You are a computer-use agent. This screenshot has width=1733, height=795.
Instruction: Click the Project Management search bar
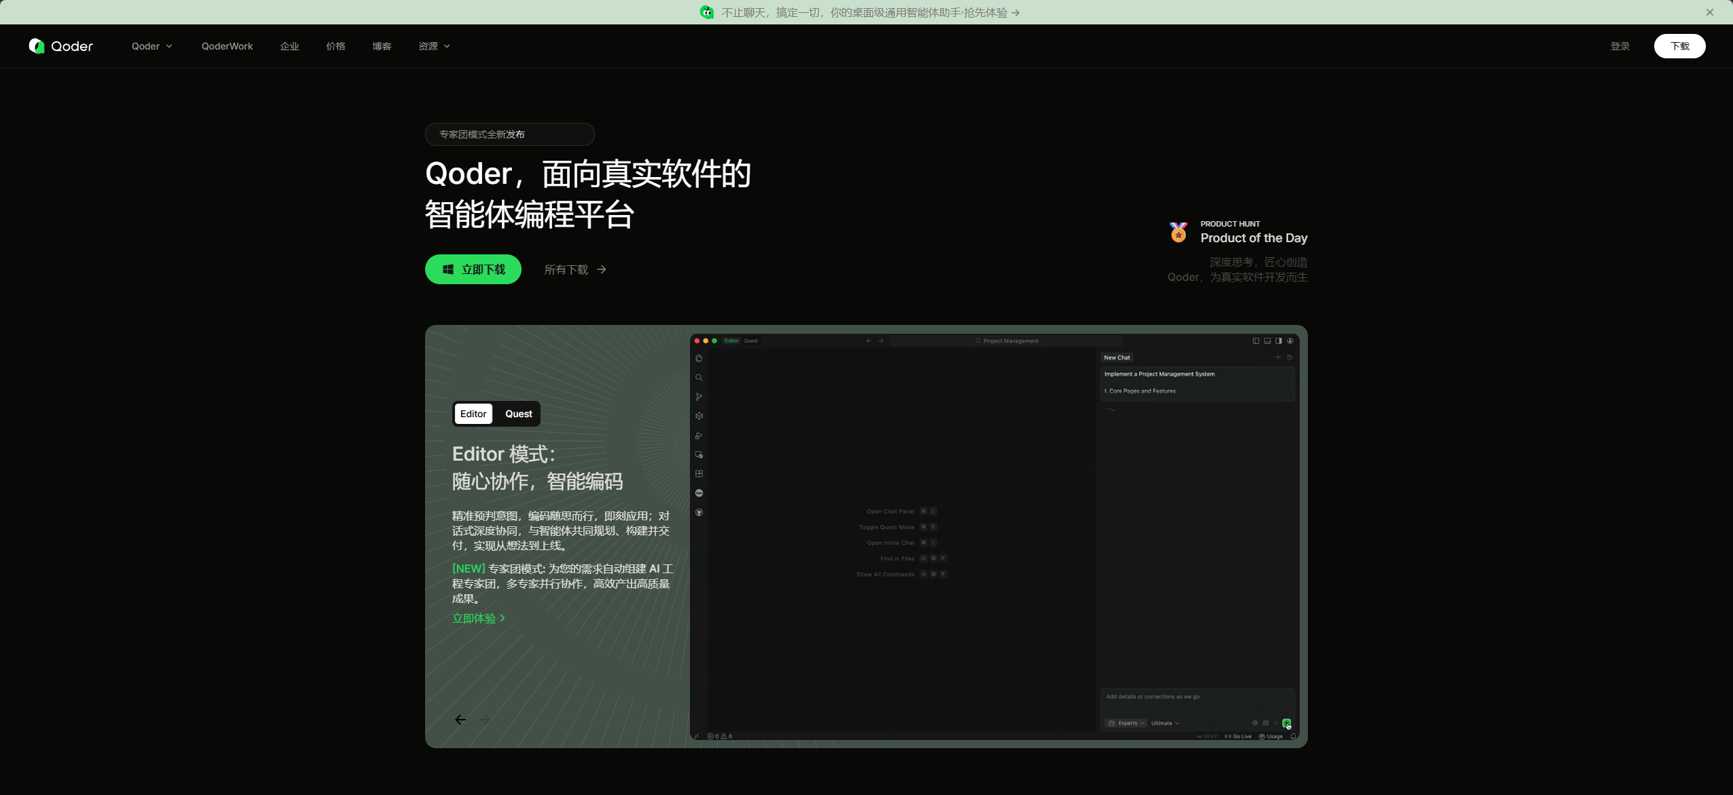tap(1006, 341)
